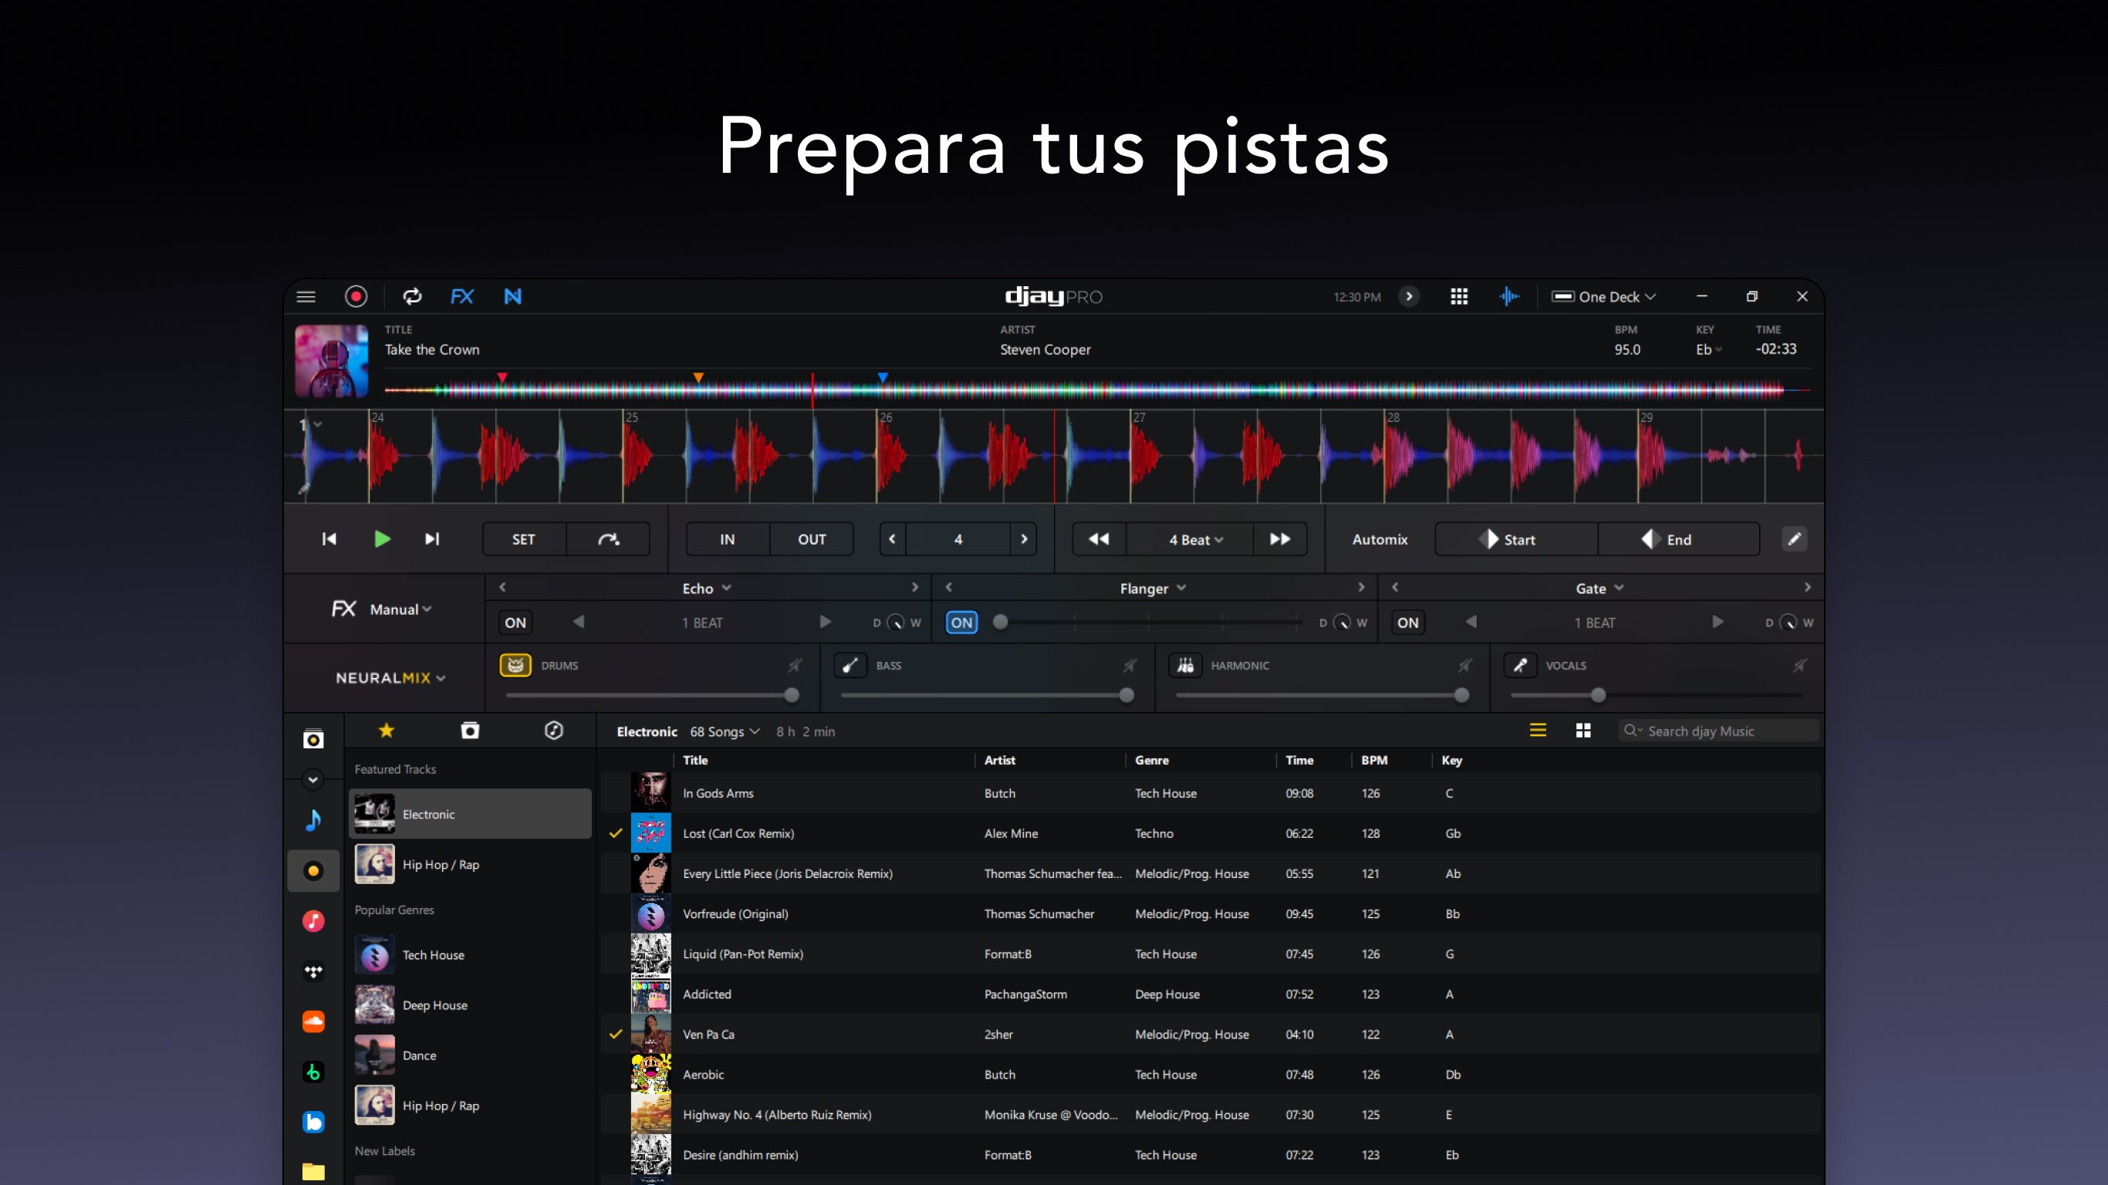Image resolution: width=2108 pixels, height=1185 pixels.
Task: Open the Tech House genre
Action: point(470,955)
